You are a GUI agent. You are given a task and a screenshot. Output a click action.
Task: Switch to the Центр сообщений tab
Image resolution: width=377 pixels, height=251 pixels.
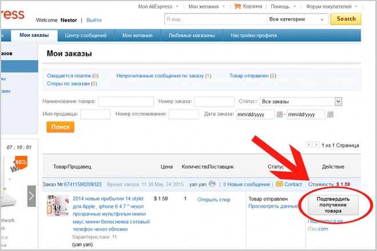86,36
